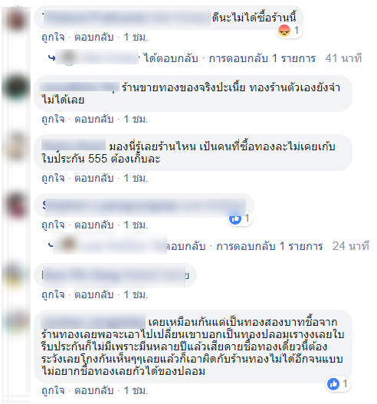
Task: Expand replies showing การตอบกลับ 1 รายการ 24 นาที
Action: click(x=270, y=246)
